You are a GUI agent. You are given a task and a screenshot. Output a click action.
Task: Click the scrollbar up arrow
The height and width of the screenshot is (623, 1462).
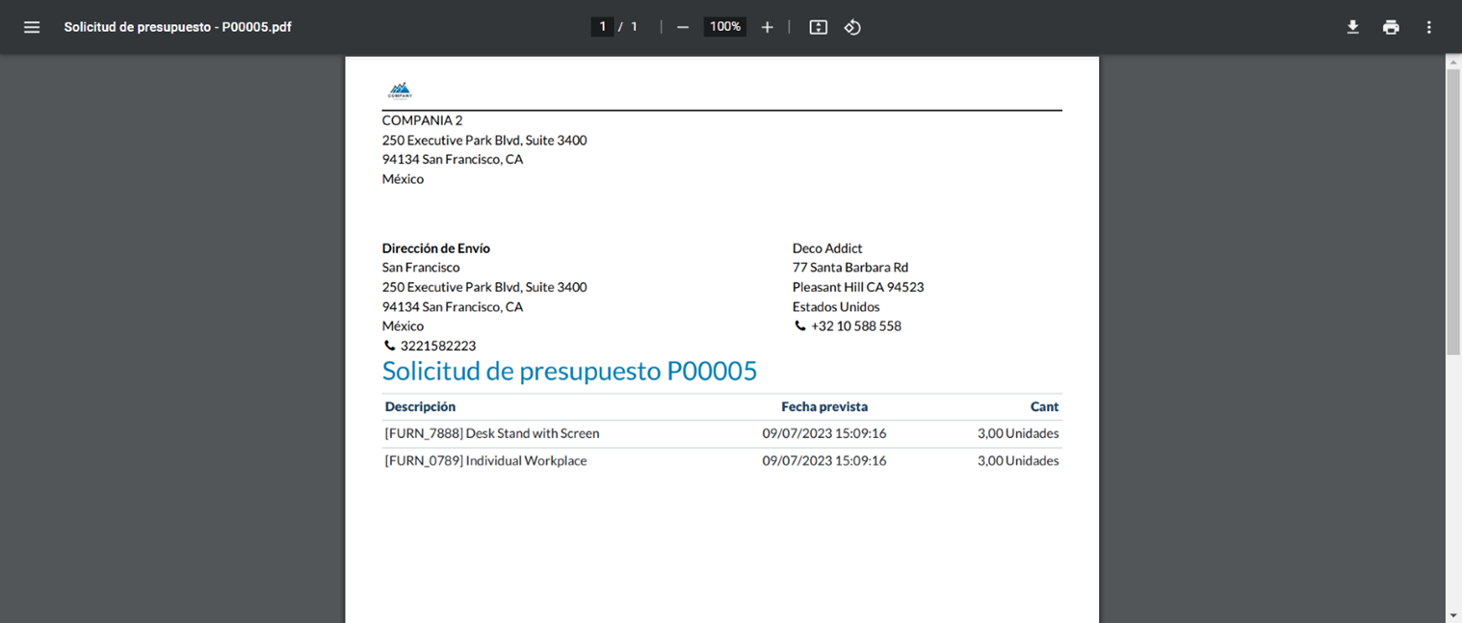1453,62
